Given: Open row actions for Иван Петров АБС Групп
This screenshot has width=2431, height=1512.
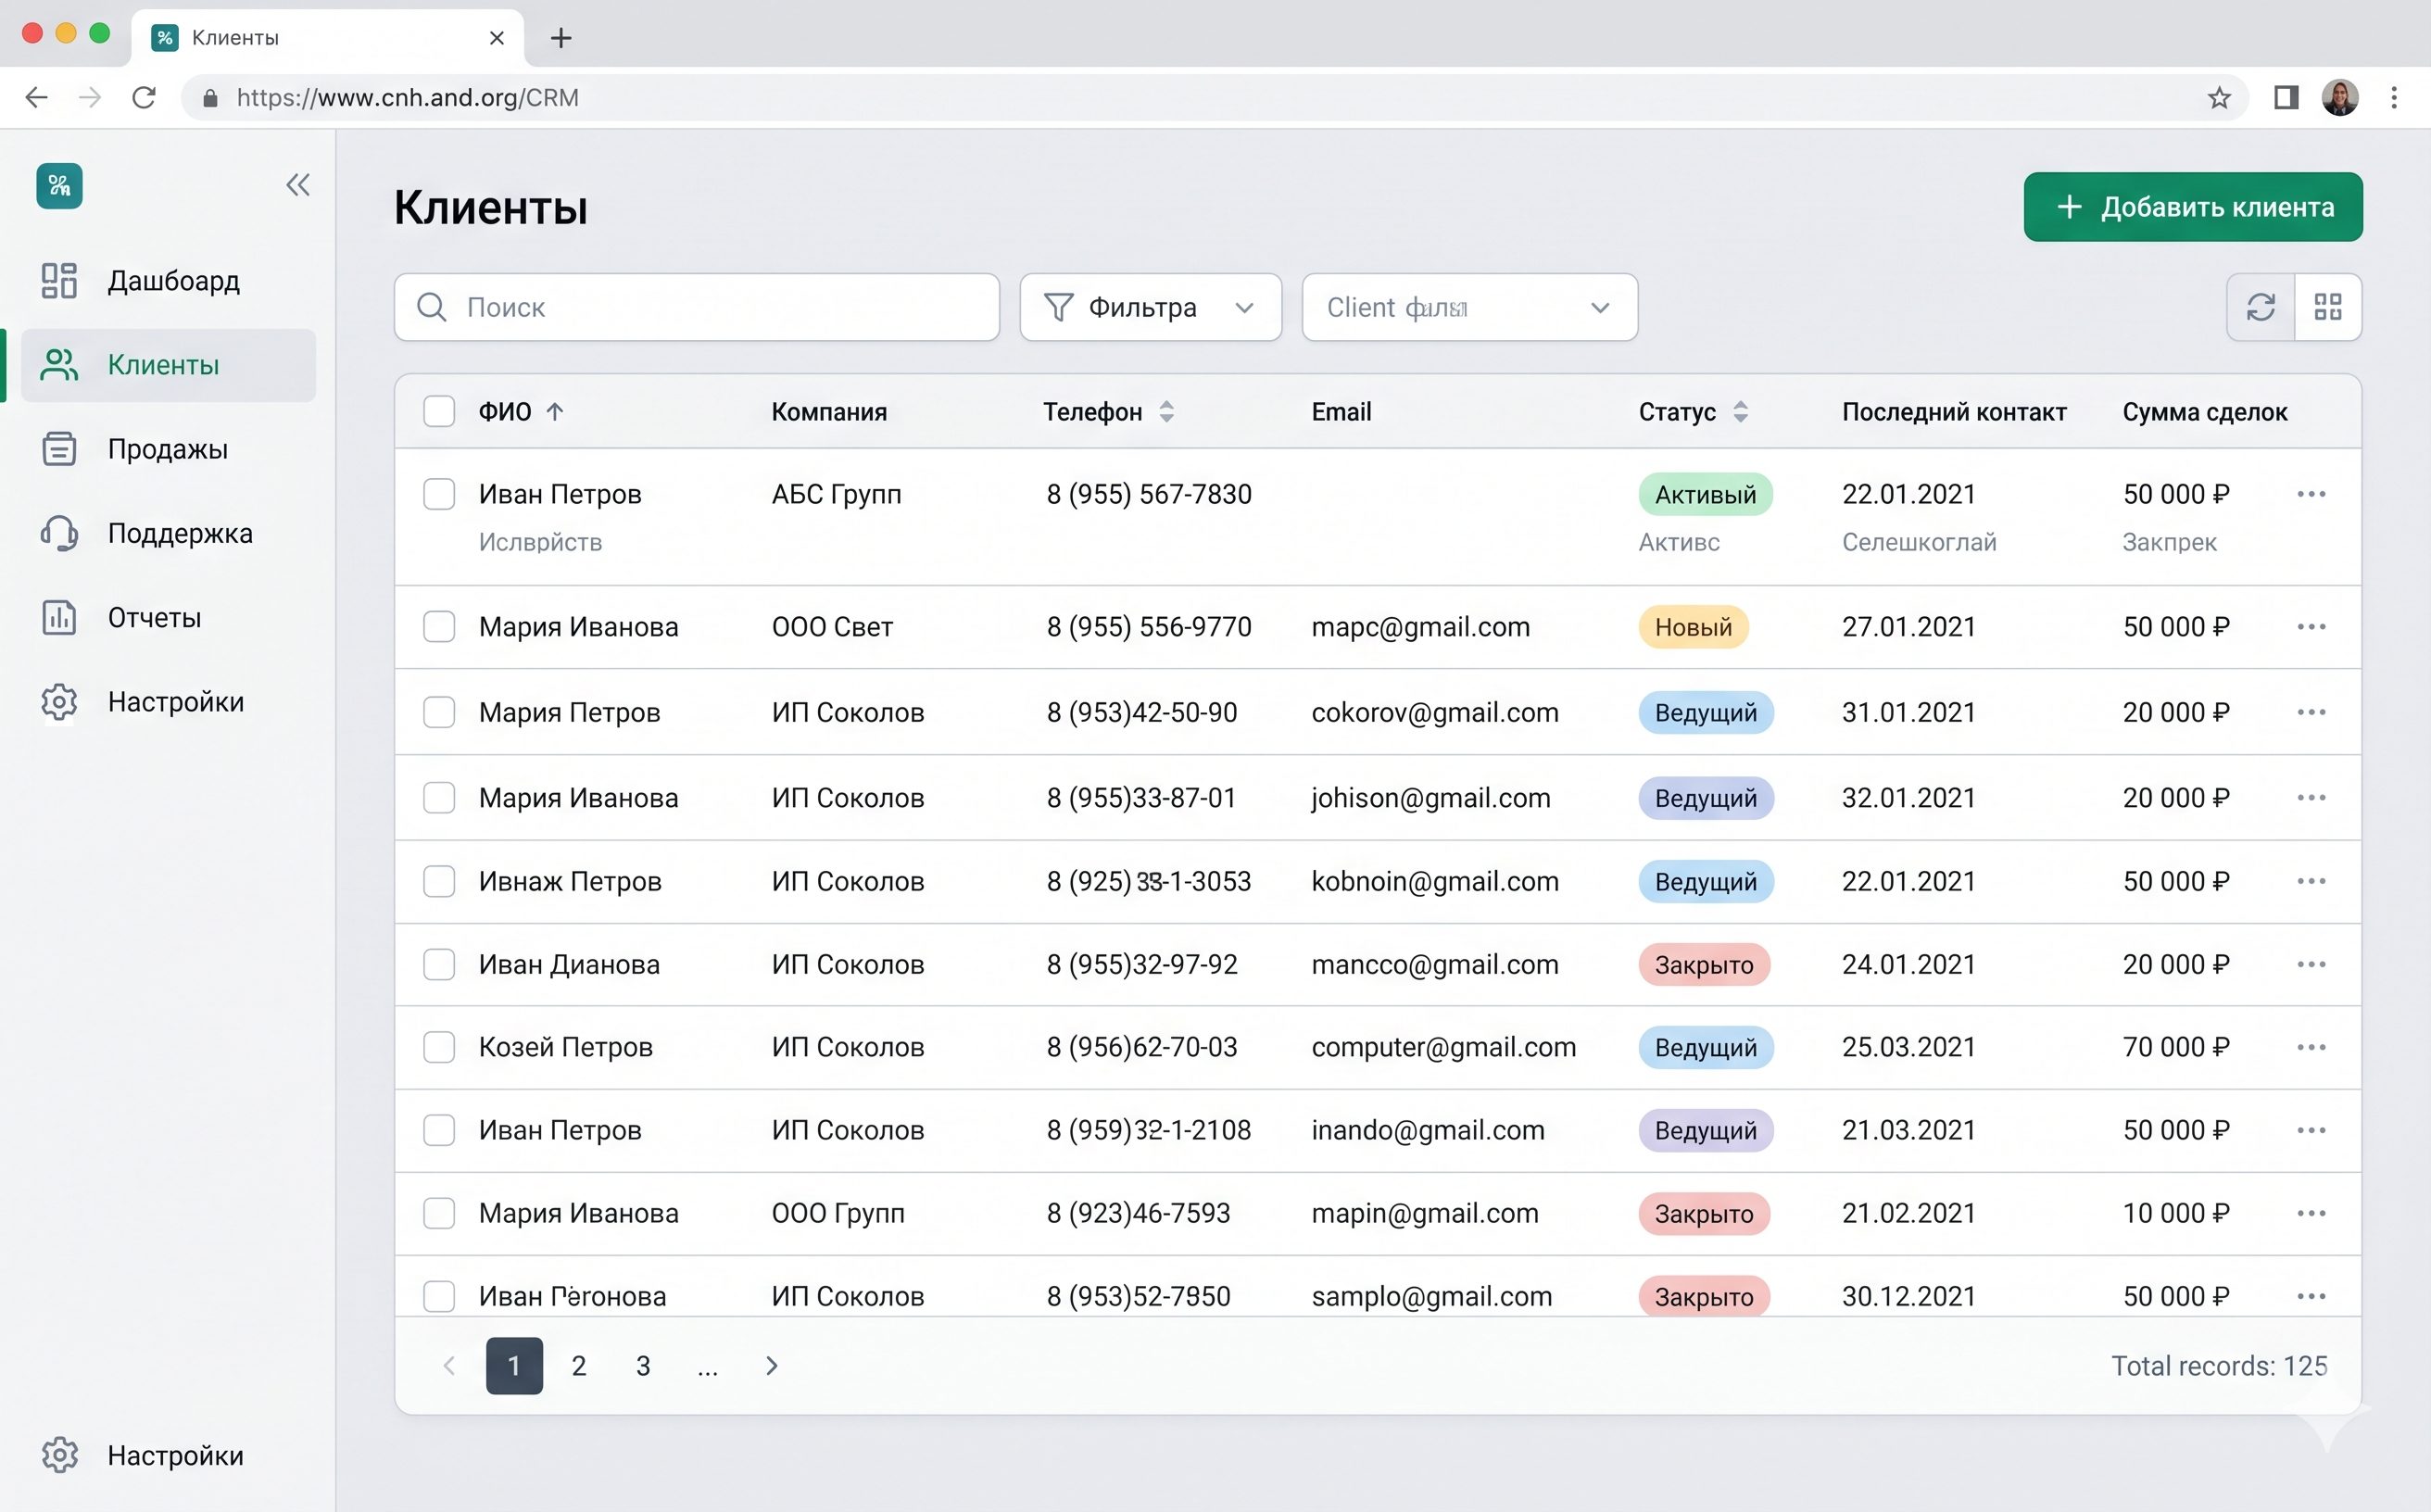Looking at the screenshot, I should pyautogui.click(x=2311, y=494).
